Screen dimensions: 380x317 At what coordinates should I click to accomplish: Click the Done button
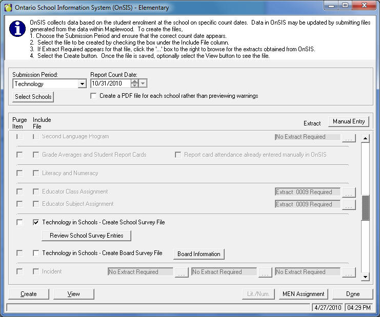pyautogui.click(x=352, y=294)
